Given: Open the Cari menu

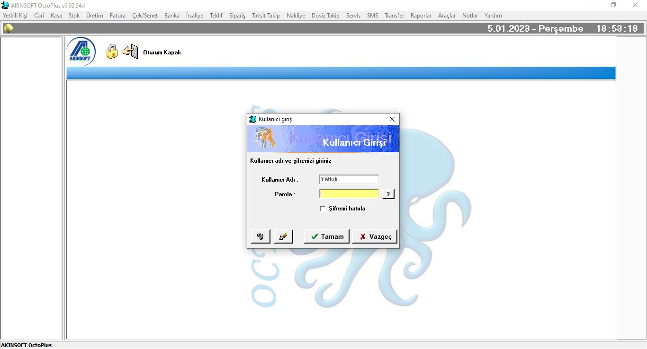Looking at the screenshot, I should [x=39, y=16].
